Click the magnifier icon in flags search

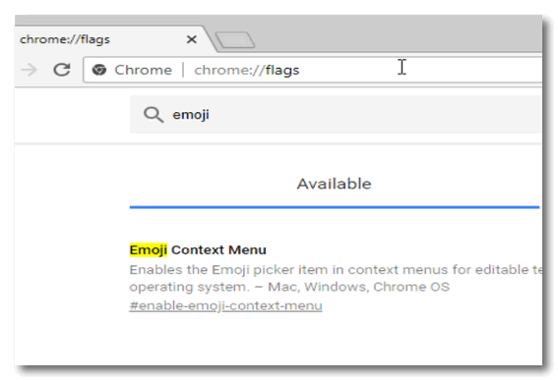(x=154, y=115)
